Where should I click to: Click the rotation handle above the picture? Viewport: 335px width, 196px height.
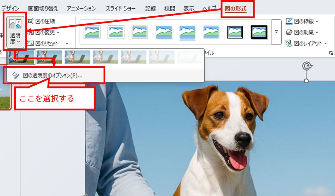(x=306, y=66)
